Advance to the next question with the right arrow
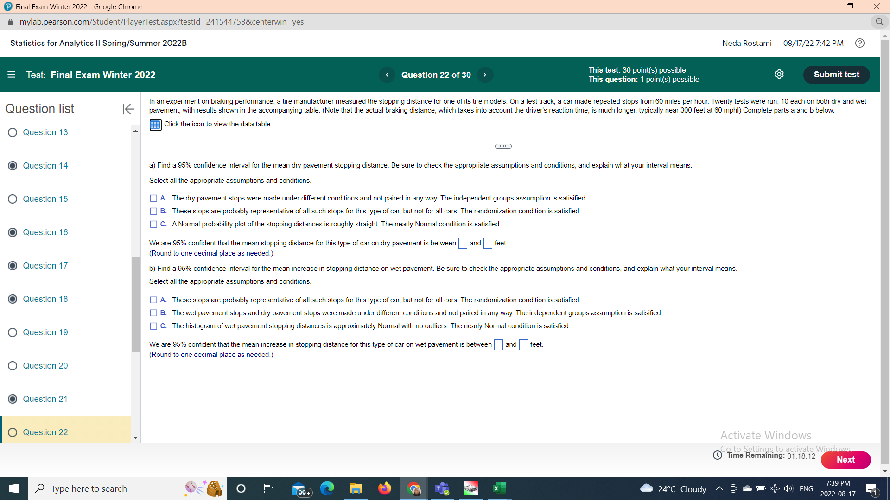890x500 pixels. [x=485, y=75]
